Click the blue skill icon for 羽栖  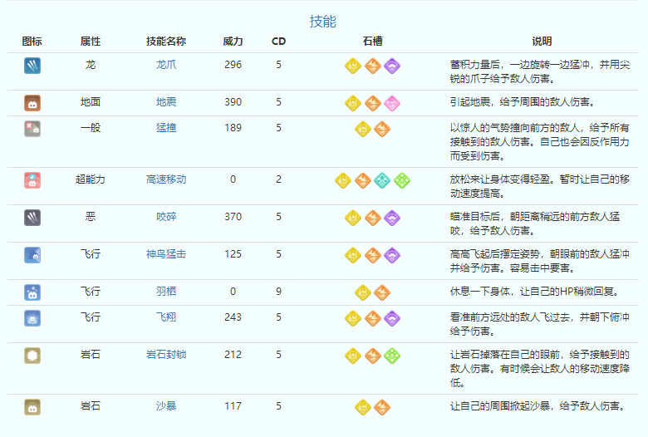(x=32, y=292)
